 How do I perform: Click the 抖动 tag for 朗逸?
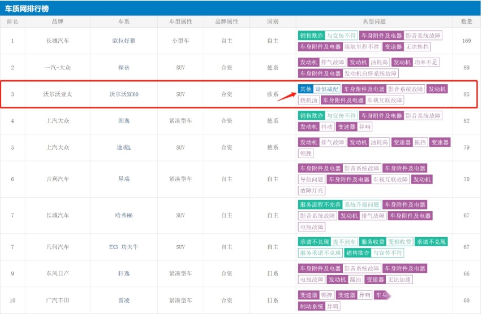point(326,127)
